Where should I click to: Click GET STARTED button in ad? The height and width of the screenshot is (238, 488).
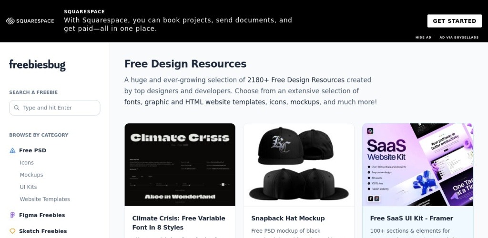tap(454, 21)
